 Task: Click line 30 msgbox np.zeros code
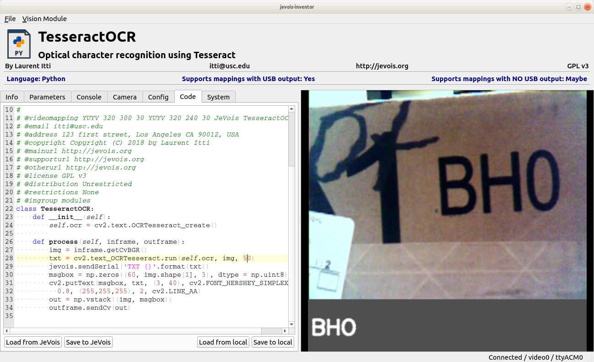168,274
